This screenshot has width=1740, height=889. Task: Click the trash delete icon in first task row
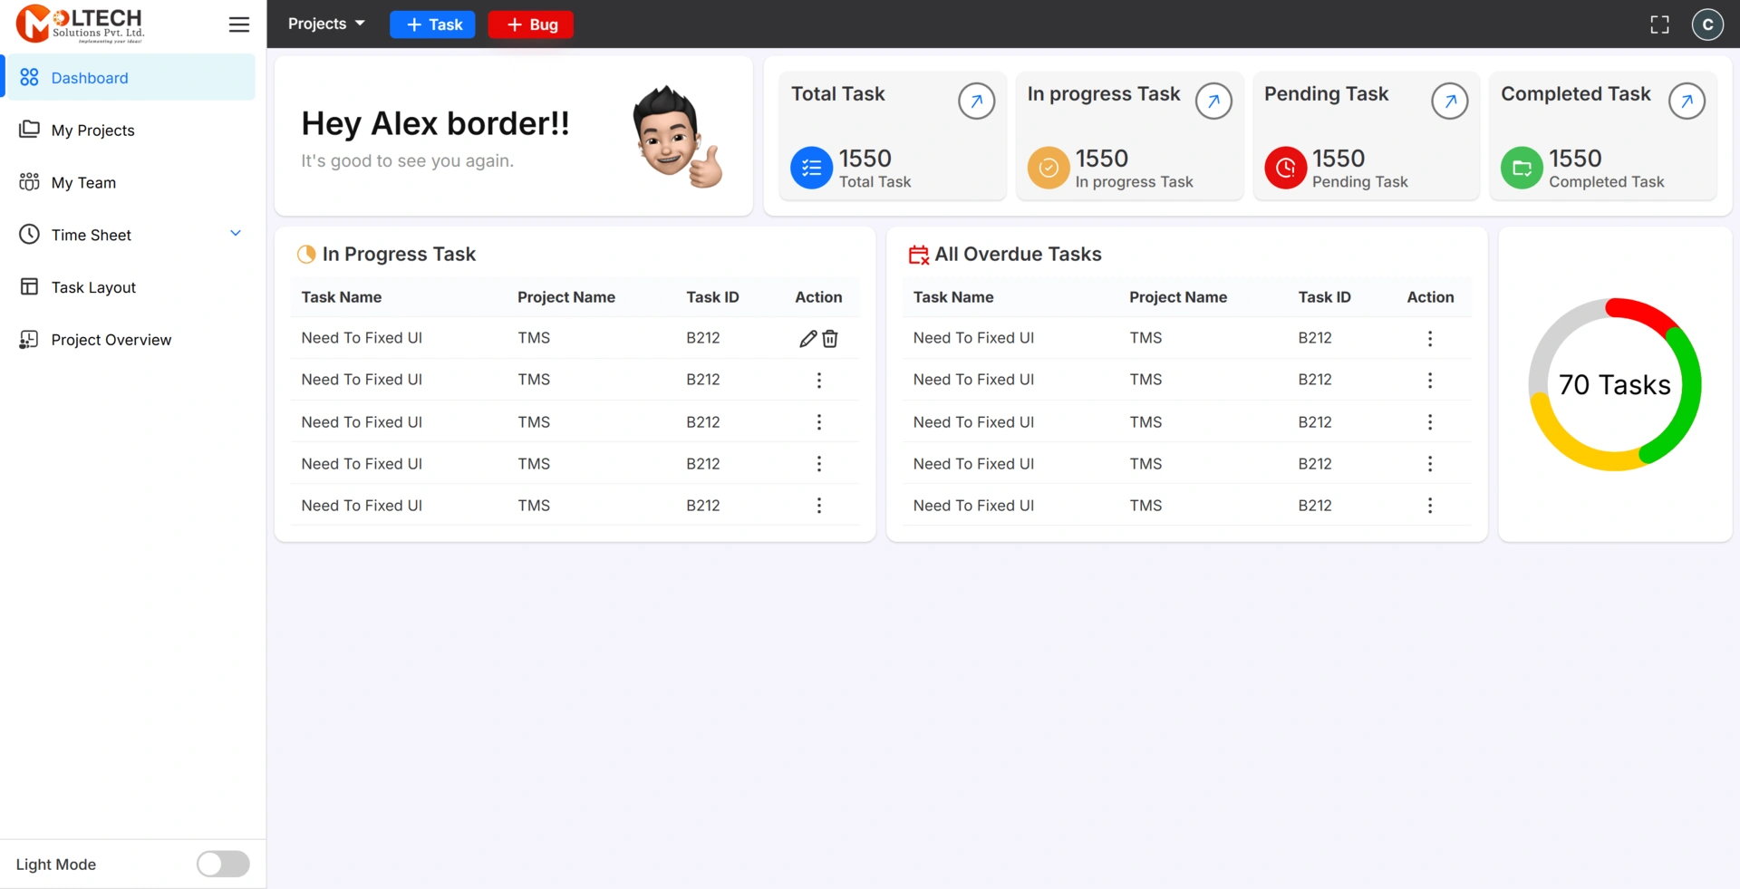(x=830, y=339)
